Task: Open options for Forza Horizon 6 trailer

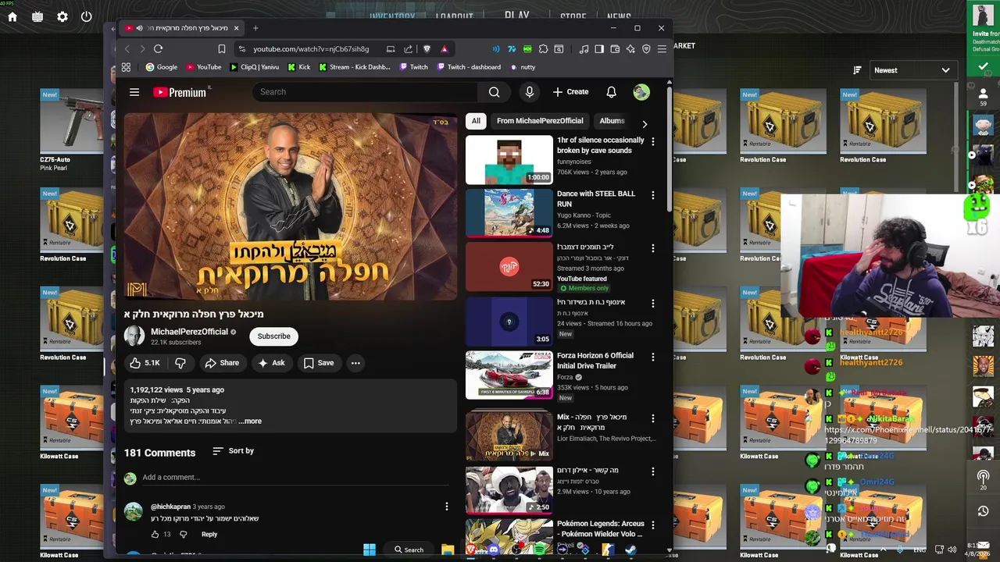Action: 653,357
